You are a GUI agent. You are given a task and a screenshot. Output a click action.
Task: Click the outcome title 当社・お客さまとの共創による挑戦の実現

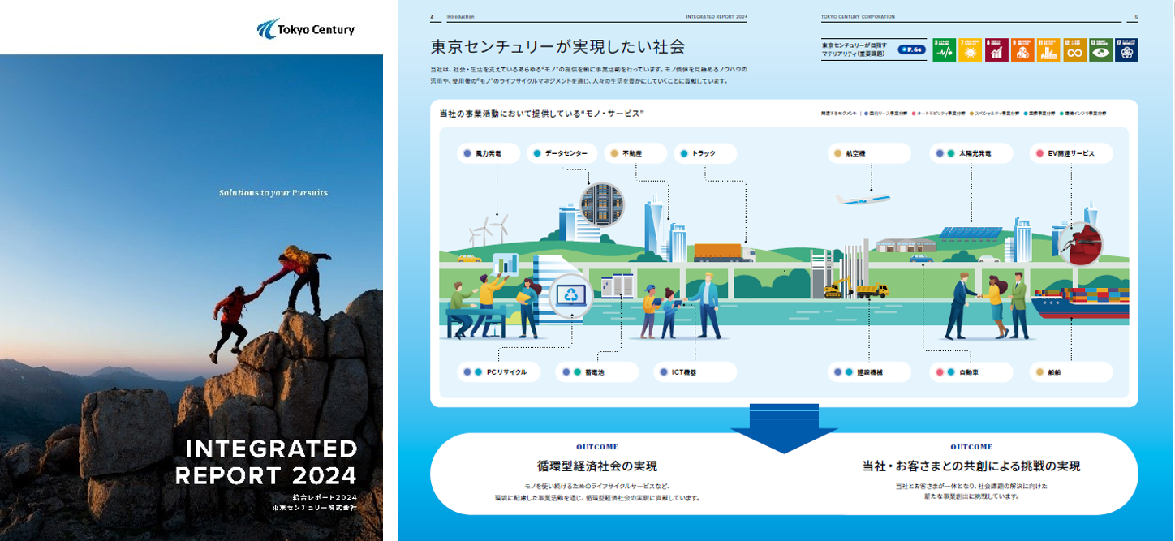click(x=971, y=466)
